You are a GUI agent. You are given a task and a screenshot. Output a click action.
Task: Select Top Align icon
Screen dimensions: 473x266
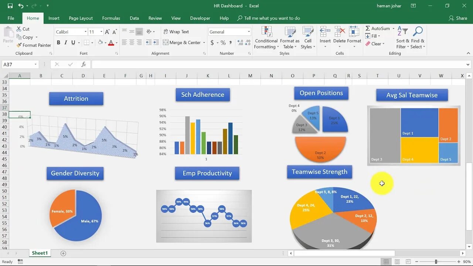coord(125,32)
